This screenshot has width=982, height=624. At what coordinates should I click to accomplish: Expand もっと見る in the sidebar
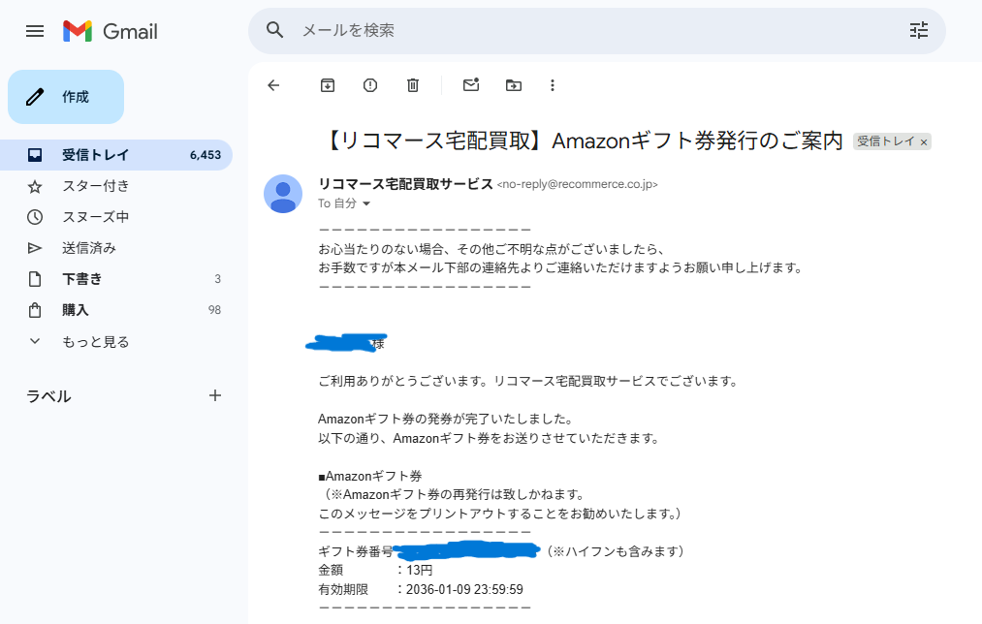[x=95, y=341]
